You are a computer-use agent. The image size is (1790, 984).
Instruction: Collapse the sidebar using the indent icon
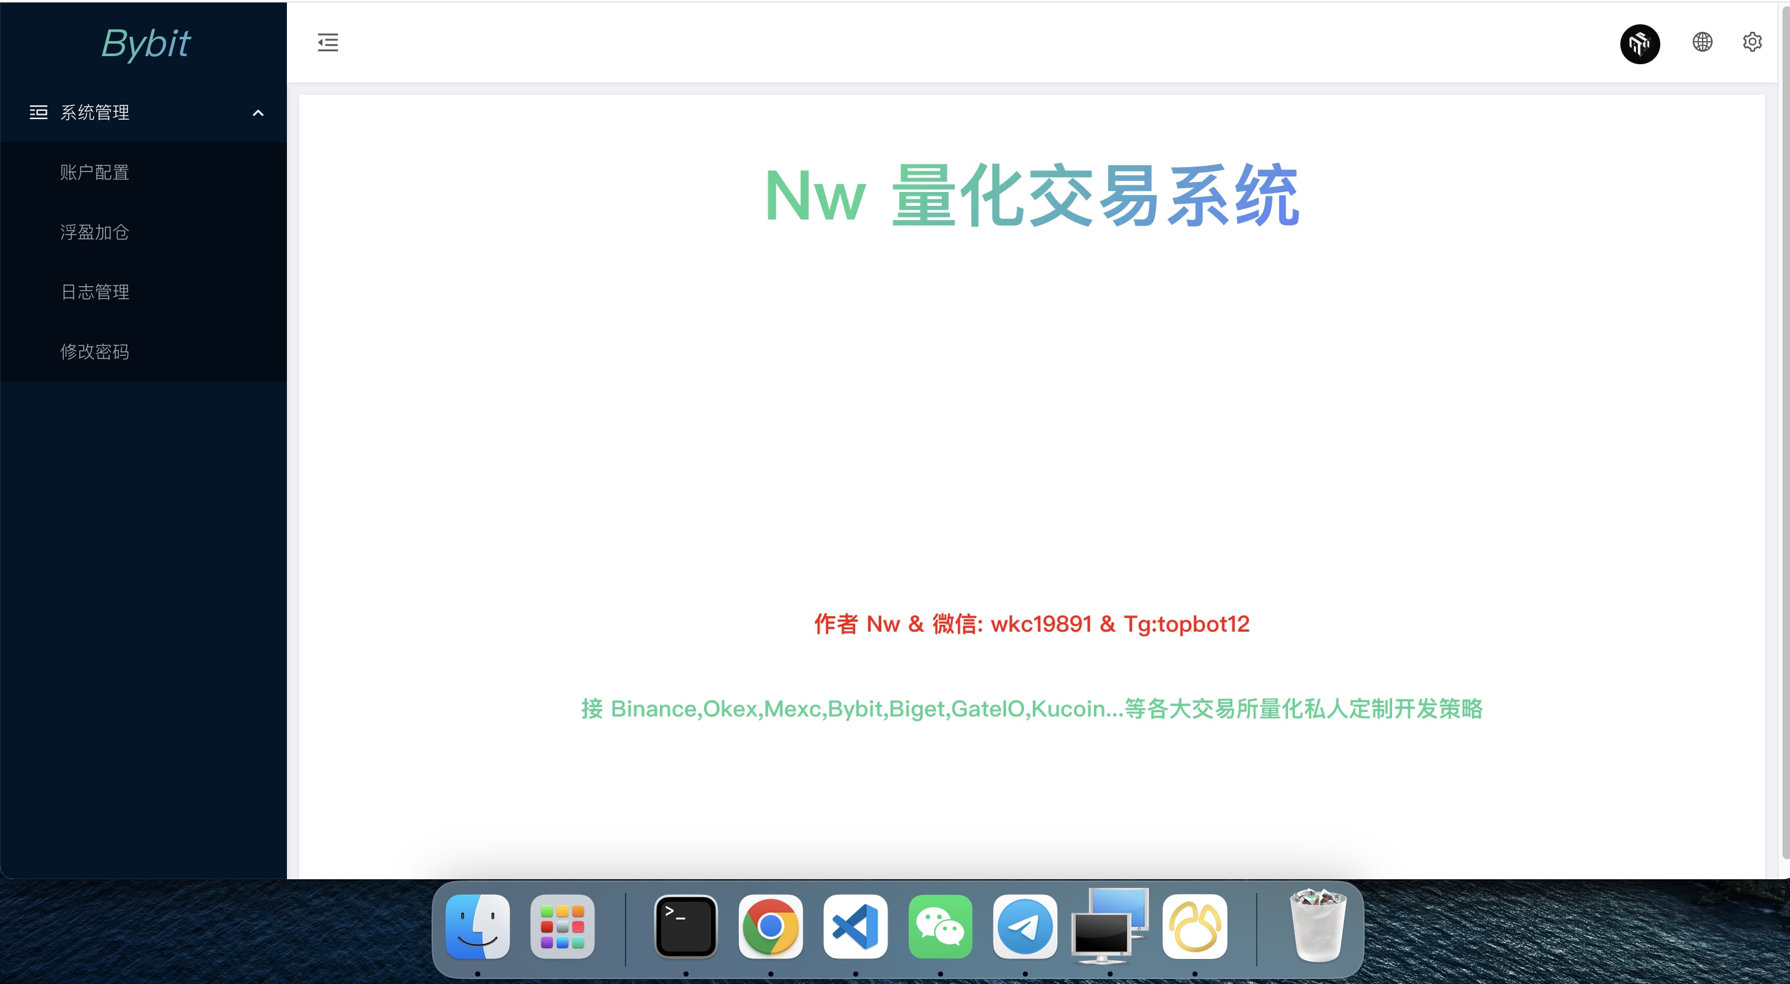(x=327, y=42)
